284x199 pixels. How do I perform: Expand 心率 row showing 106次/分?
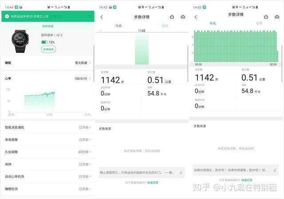(x=48, y=78)
